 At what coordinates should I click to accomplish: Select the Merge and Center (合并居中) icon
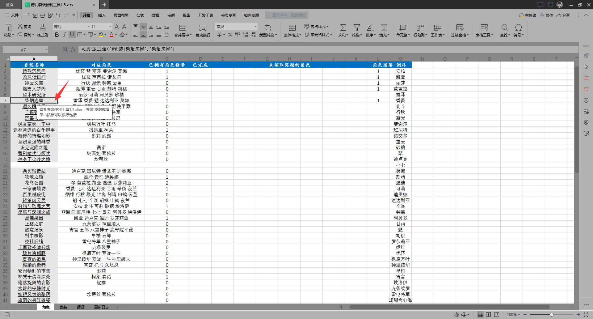point(183,28)
